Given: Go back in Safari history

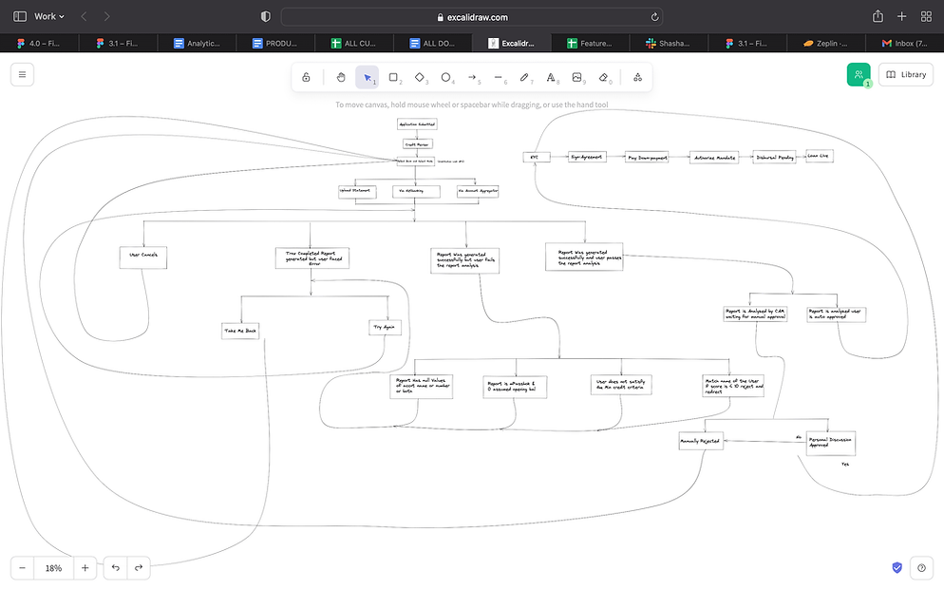Looking at the screenshot, I should (x=84, y=16).
